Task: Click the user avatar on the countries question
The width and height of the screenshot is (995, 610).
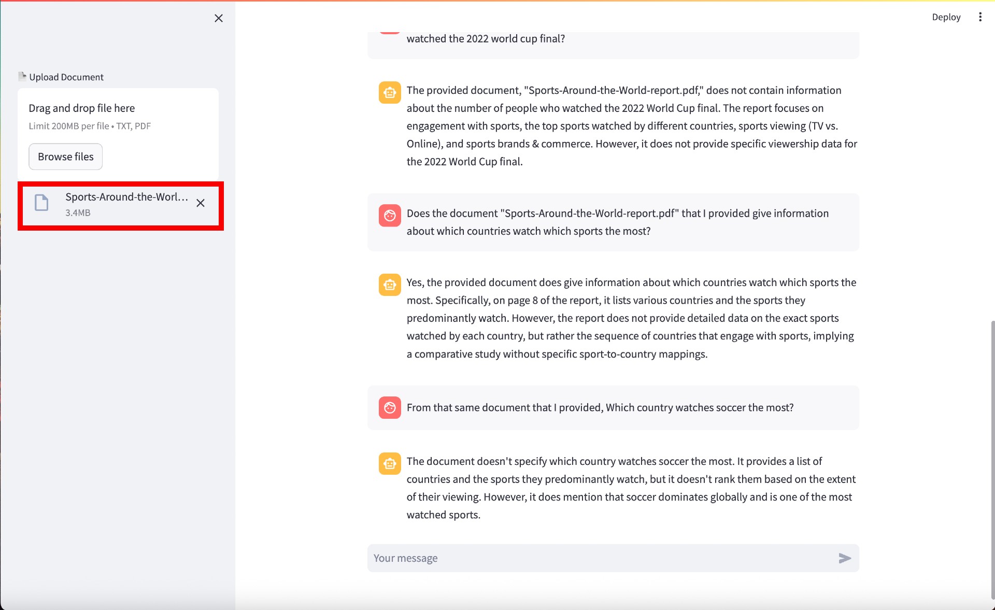Action: pyautogui.click(x=390, y=215)
